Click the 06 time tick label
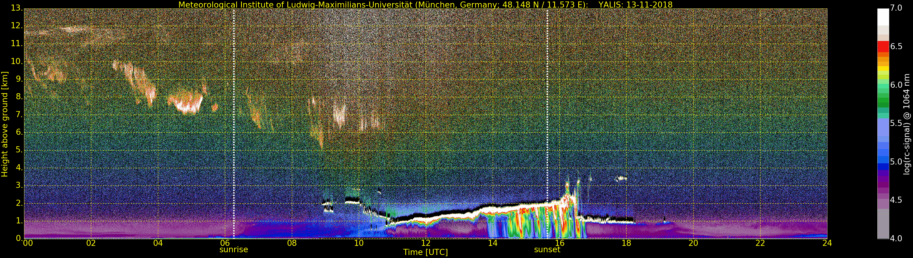The width and height of the screenshot is (913, 258). point(225,243)
